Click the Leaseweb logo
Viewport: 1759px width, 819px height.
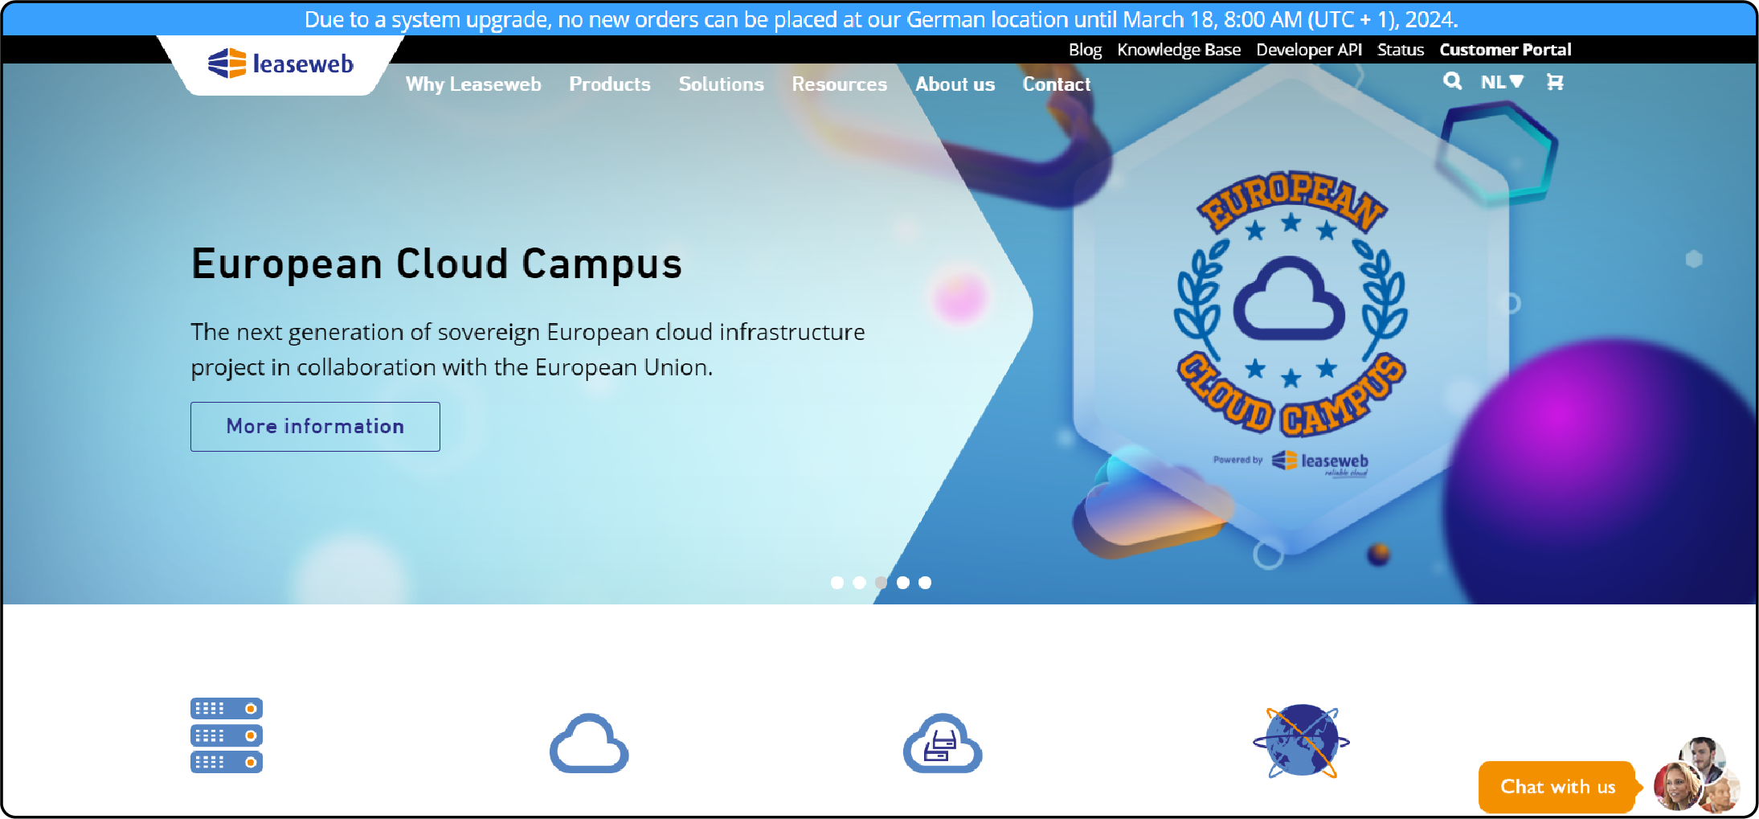coord(280,63)
